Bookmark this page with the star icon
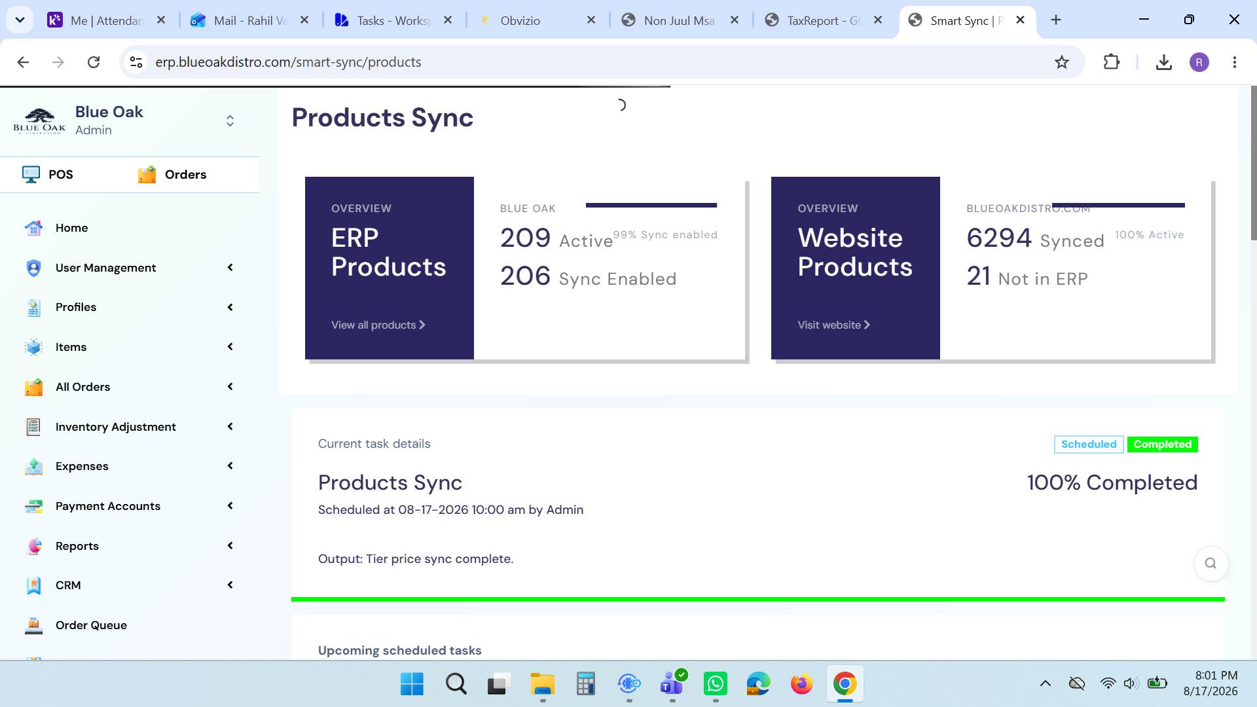Screen dimensions: 1257x707 1061,62
